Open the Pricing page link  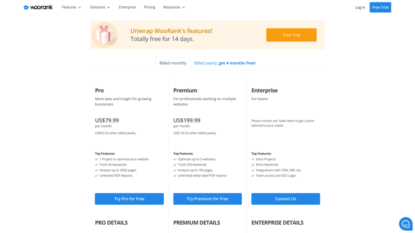(150, 7)
